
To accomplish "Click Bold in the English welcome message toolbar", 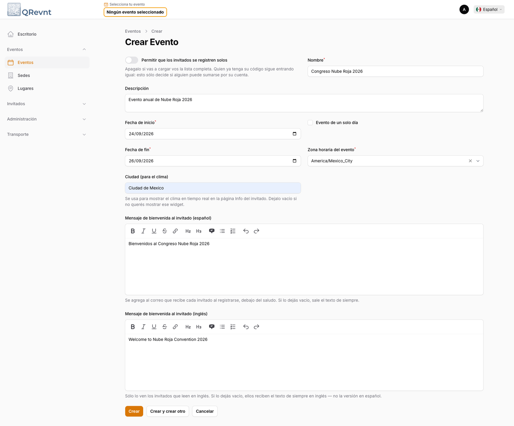I will pyautogui.click(x=133, y=327).
